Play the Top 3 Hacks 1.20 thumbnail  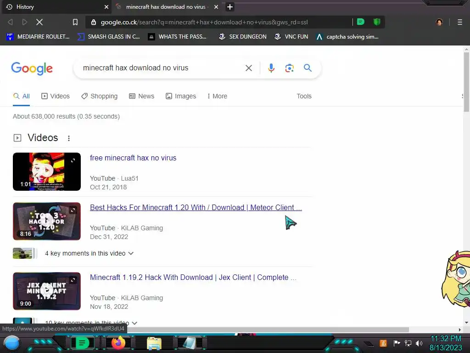pos(47,221)
